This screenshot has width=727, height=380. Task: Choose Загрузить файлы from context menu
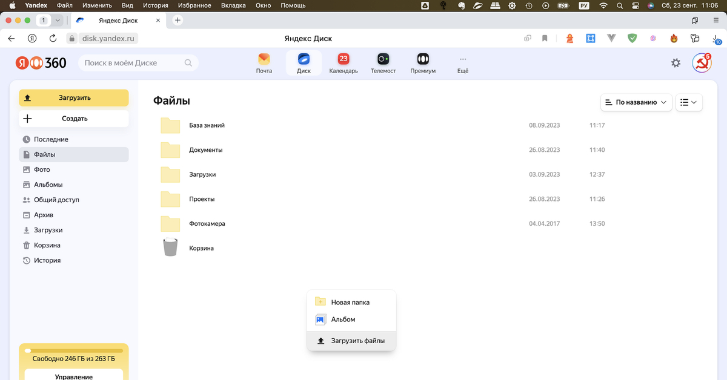(x=357, y=341)
